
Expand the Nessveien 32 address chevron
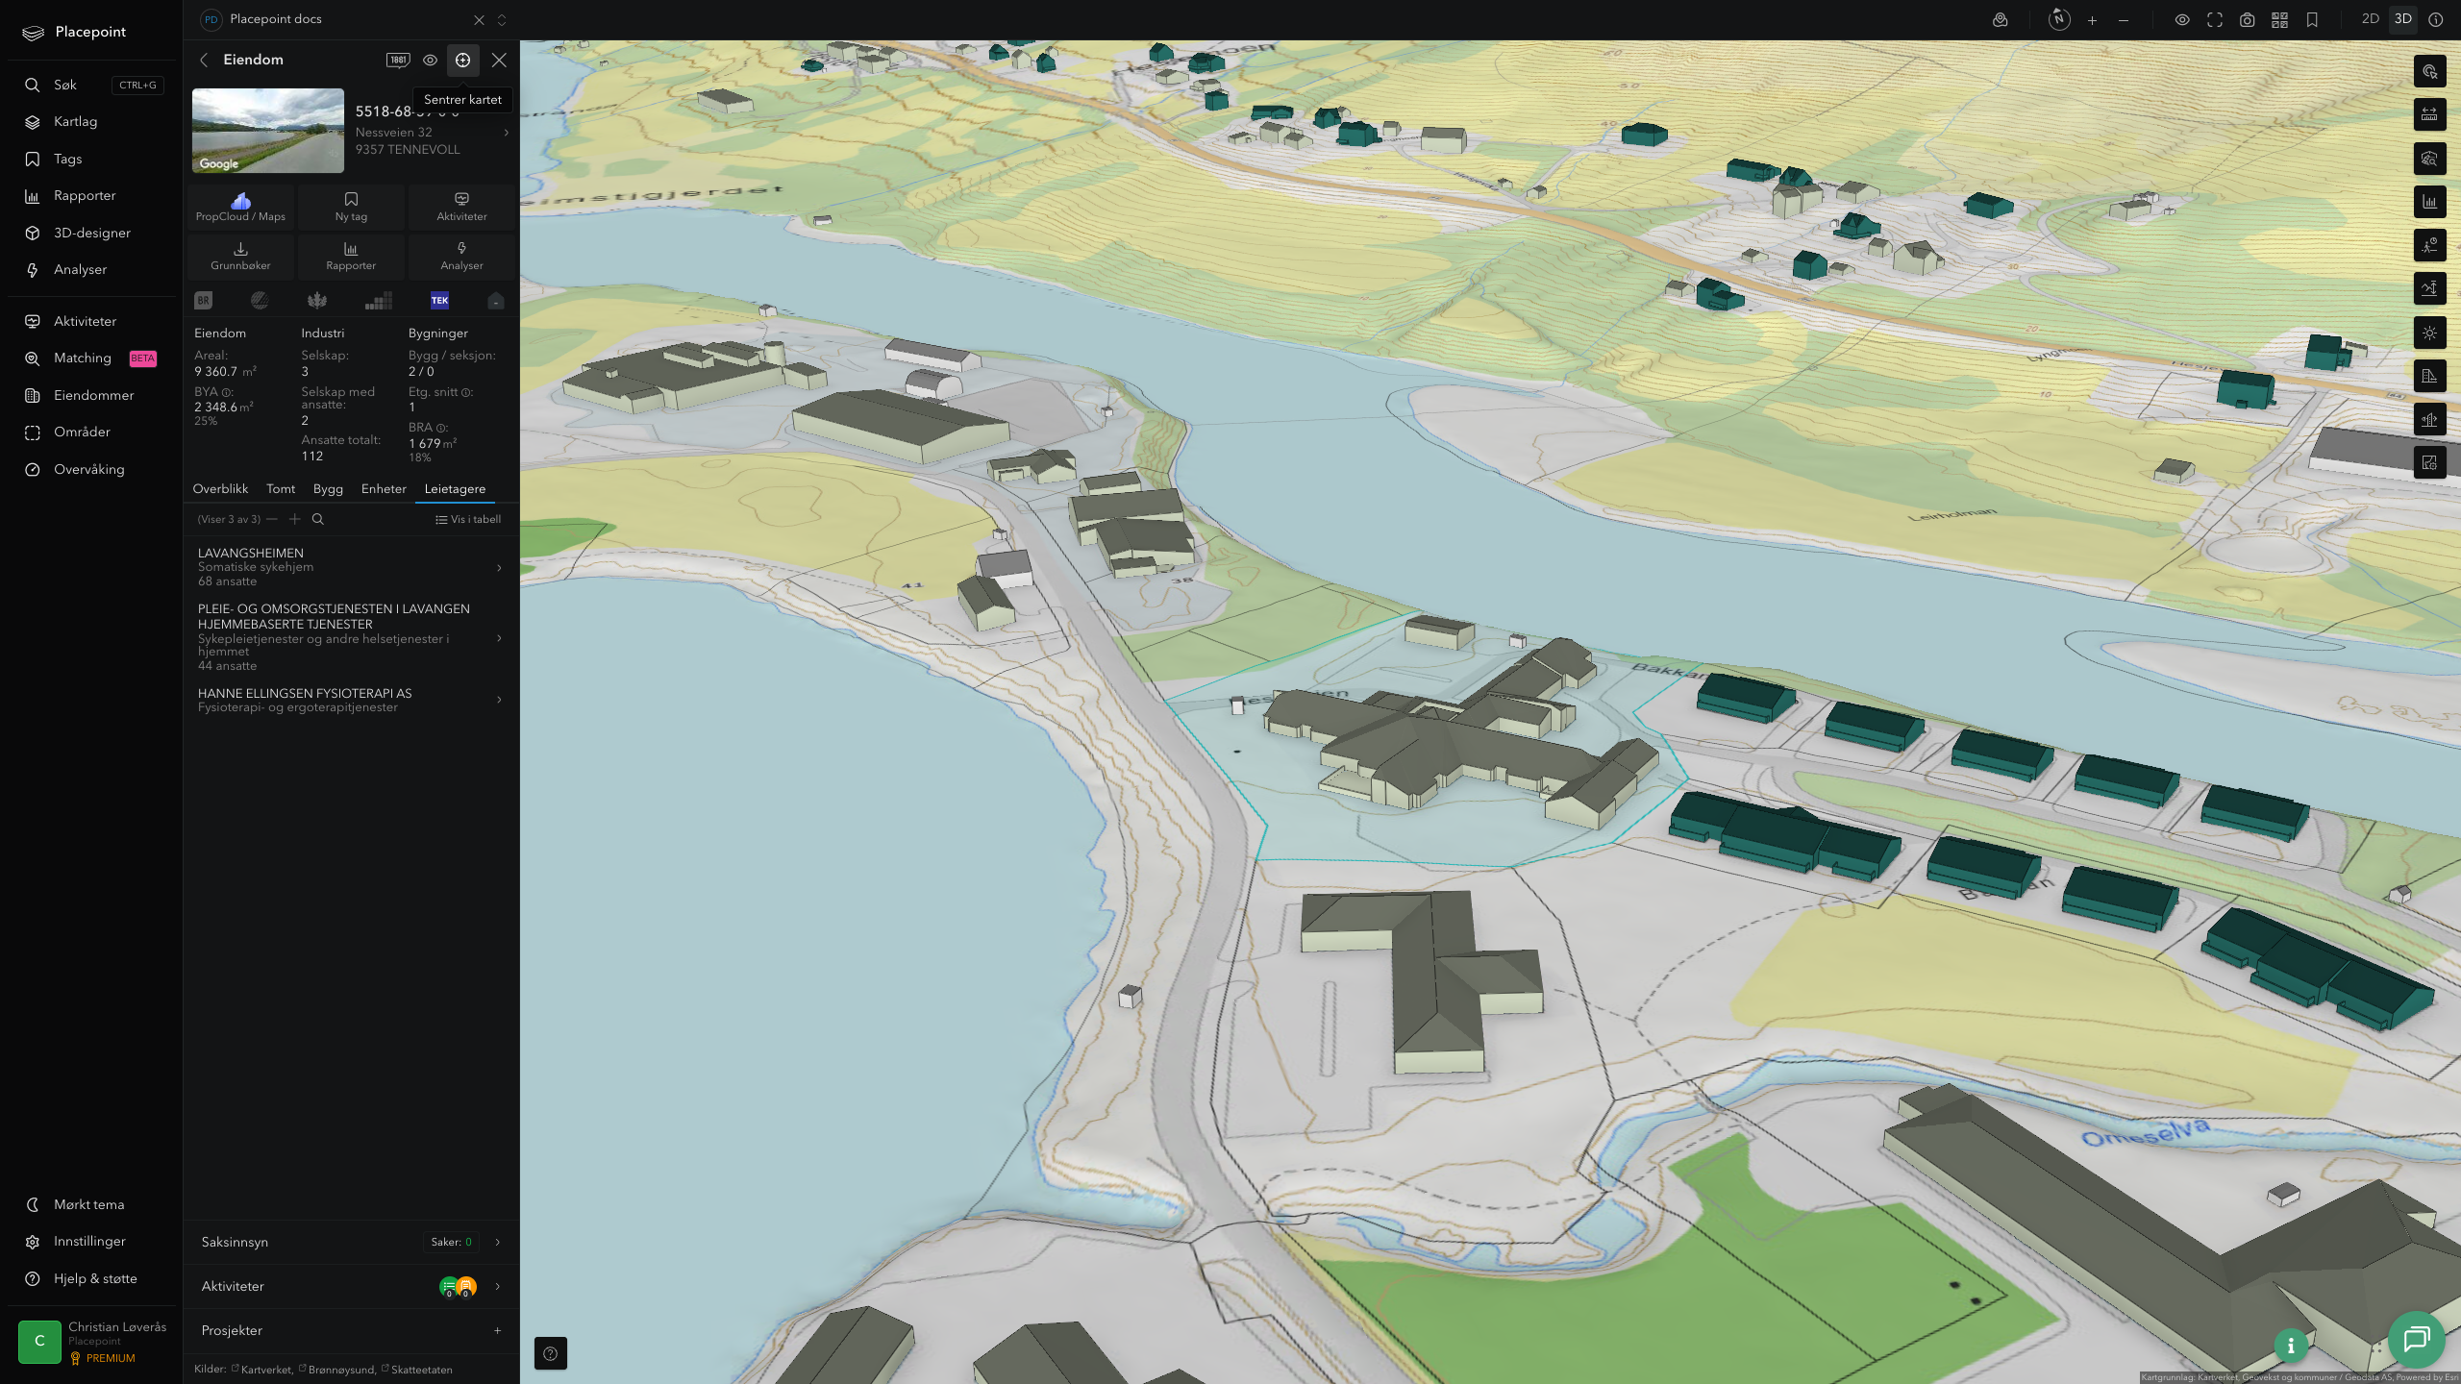click(506, 133)
